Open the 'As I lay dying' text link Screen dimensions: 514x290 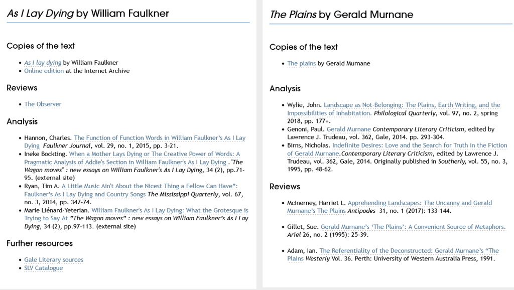pos(43,63)
